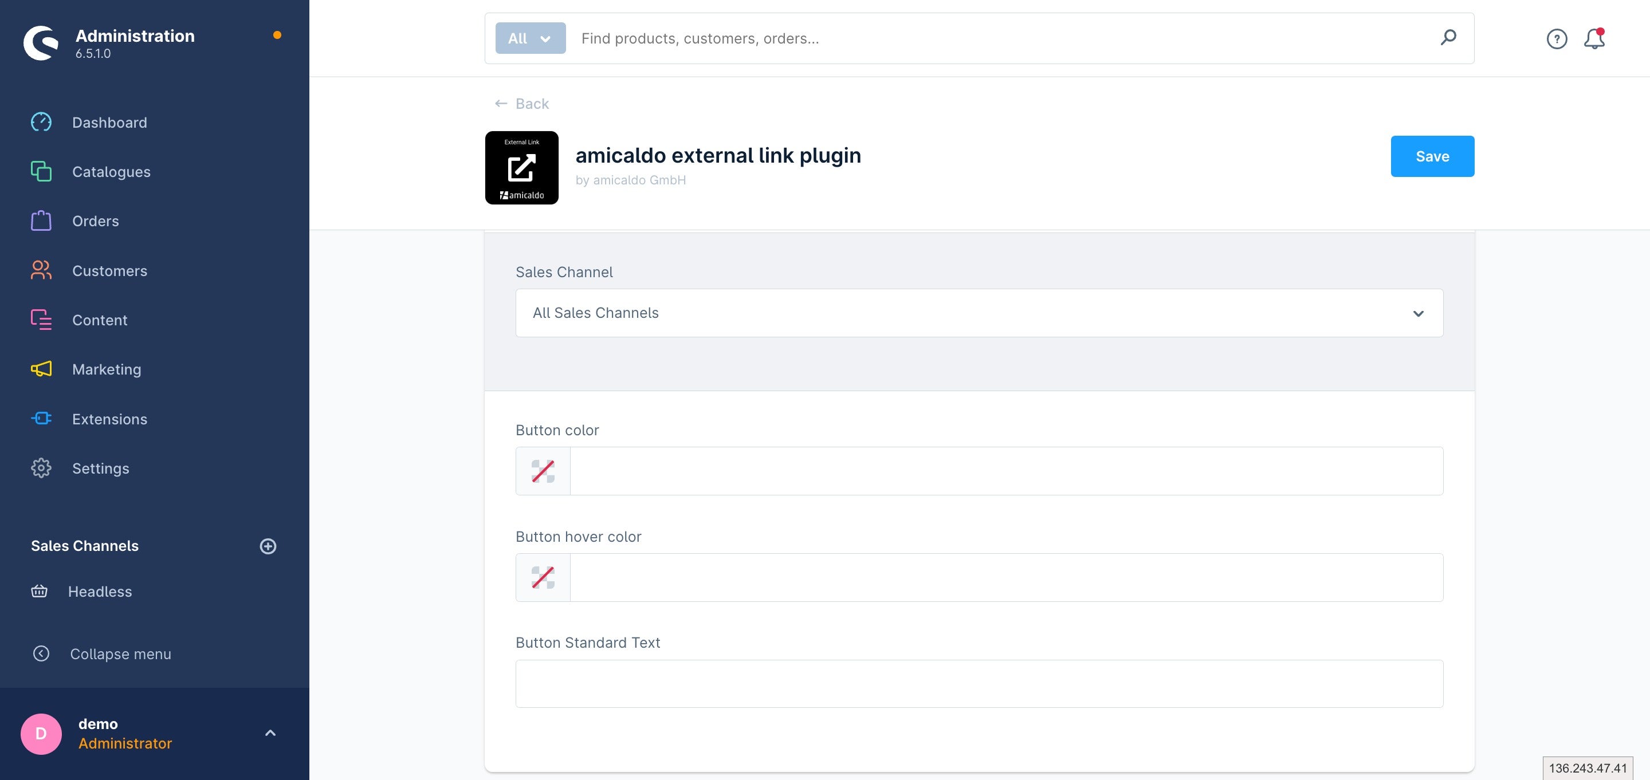Expand the All filter dropdown in search
This screenshot has width=1650, height=780.
point(529,38)
